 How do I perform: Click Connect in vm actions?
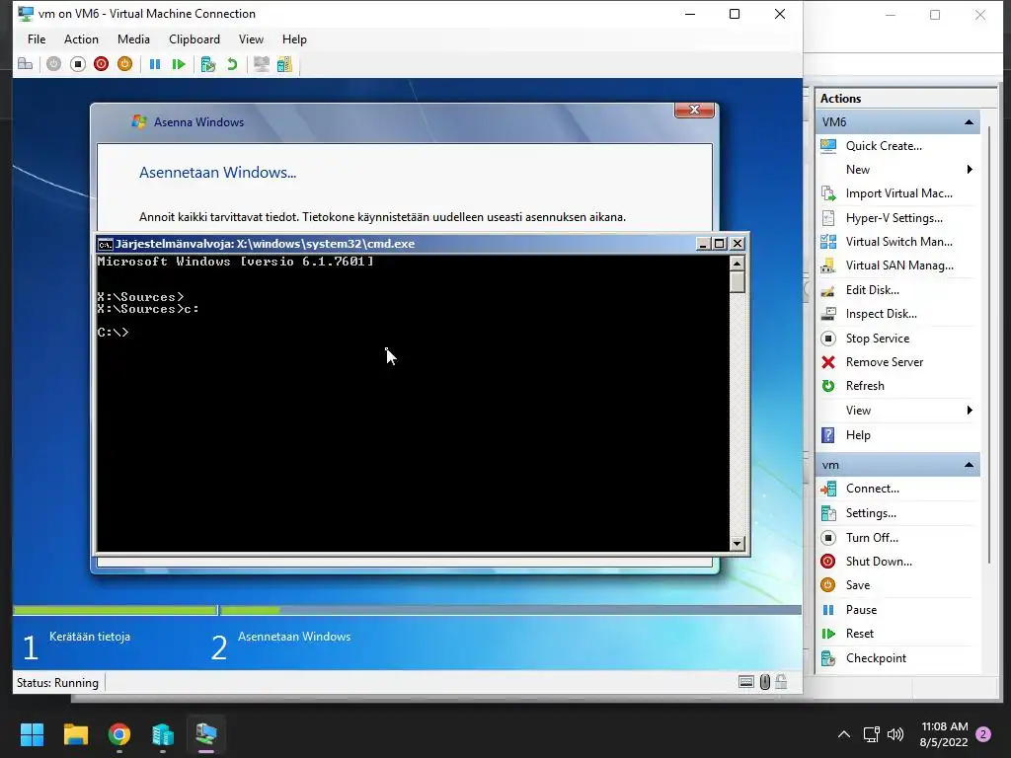point(873,489)
